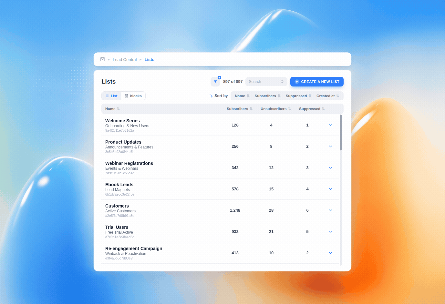The height and width of the screenshot is (304, 445).
Task: Expand the Welcome Series row
Action: click(330, 125)
